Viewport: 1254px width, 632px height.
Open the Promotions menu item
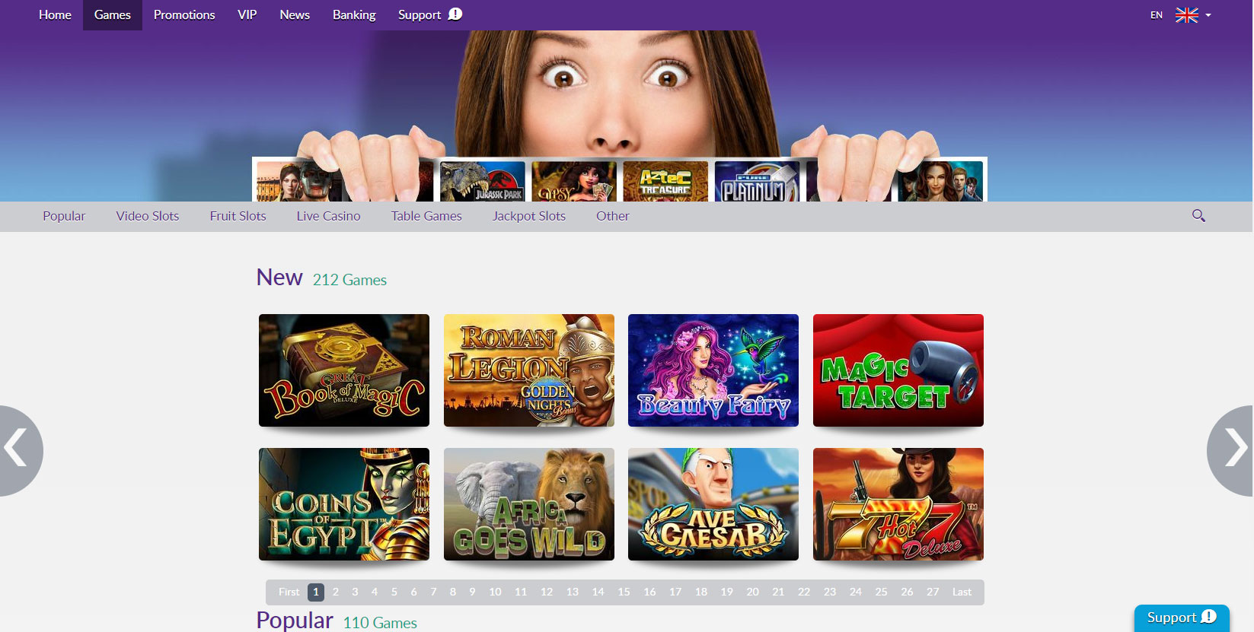(184, 15)
